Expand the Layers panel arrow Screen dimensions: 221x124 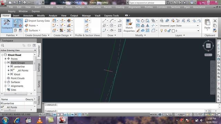(184, 35)
